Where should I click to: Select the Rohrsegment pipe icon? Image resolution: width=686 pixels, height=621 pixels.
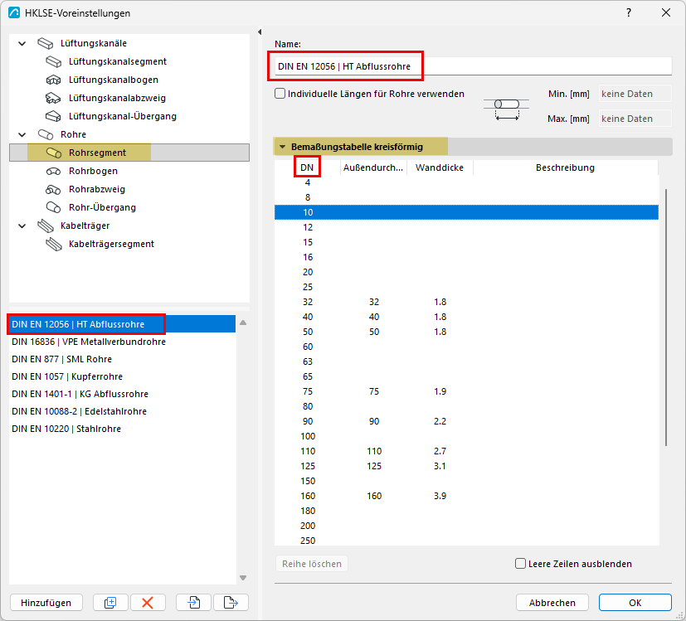[x=54, y=153]
